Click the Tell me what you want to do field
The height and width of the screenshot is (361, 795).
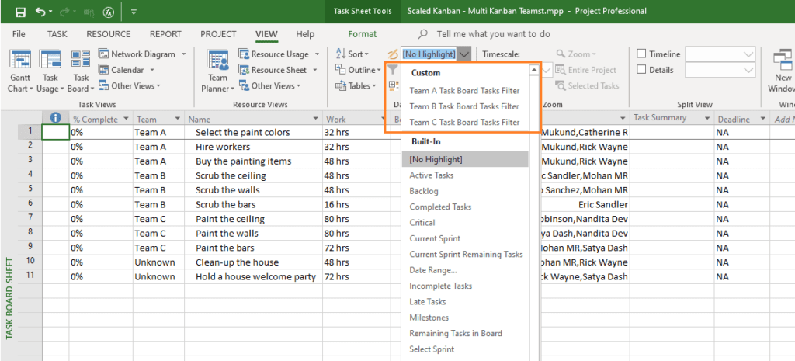point(493,34)
